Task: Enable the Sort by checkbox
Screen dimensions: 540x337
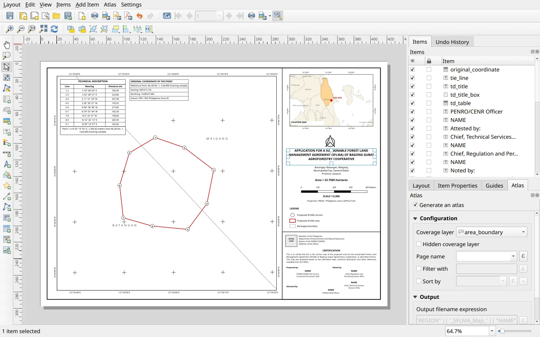Action: click(x=419, y=281)
